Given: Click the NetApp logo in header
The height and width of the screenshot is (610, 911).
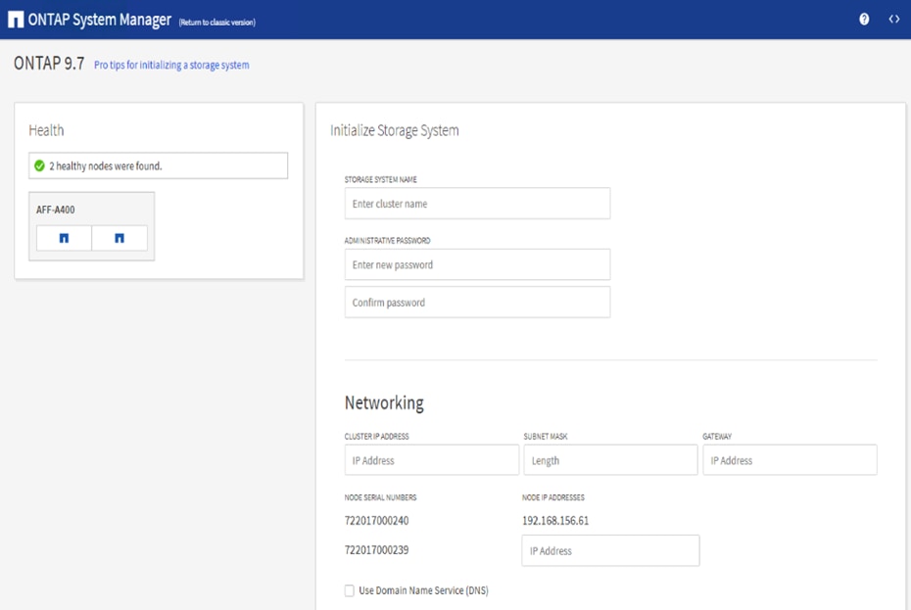Looking at the screenshot, I should (x=16, y=20).
